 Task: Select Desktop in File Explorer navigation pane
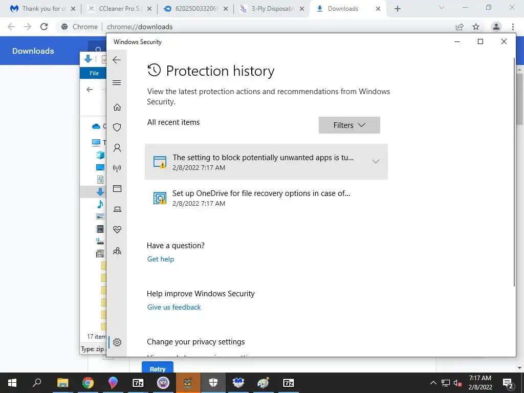click(x=100, y=167)
